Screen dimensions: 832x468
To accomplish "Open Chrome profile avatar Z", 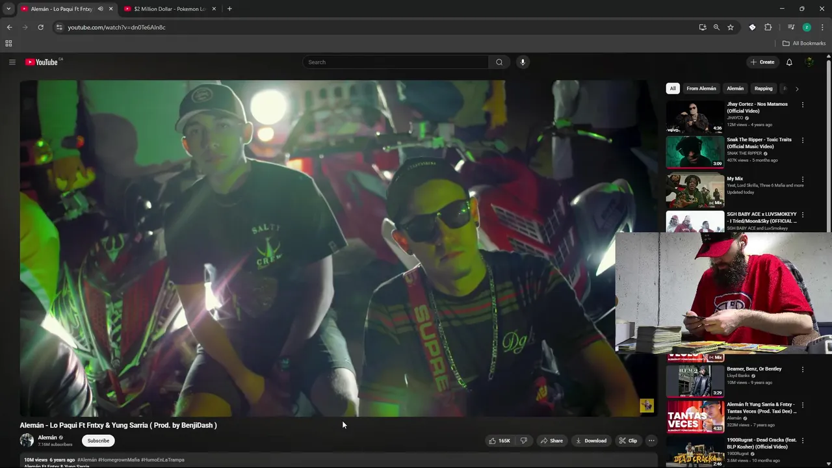I will (807, 27).
